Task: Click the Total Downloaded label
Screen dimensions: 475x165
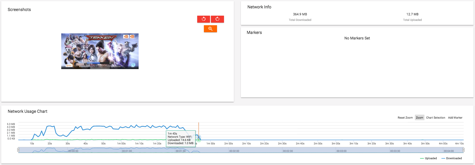Action: click(300, 20)
